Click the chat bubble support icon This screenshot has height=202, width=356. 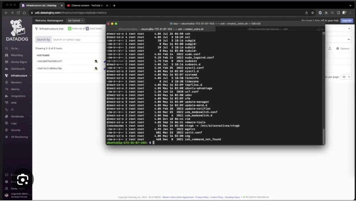pyautogui.click(x=7, y=175)
